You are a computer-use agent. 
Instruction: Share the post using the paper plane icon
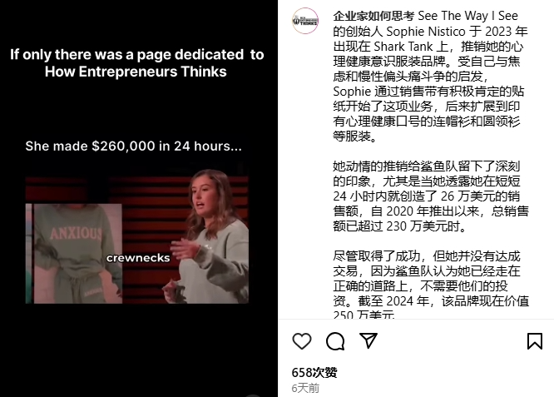click(369, 340)
